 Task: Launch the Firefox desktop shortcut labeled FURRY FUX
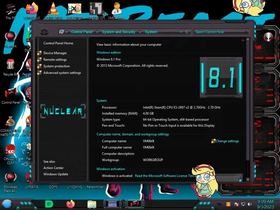tap(32, 11)
